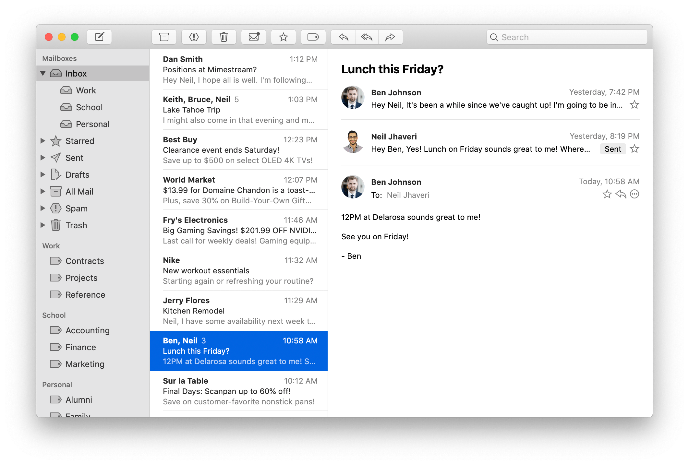Forward the message from toolbar
The height and width of the screenshot is (465, 689).
pos(391,37)
